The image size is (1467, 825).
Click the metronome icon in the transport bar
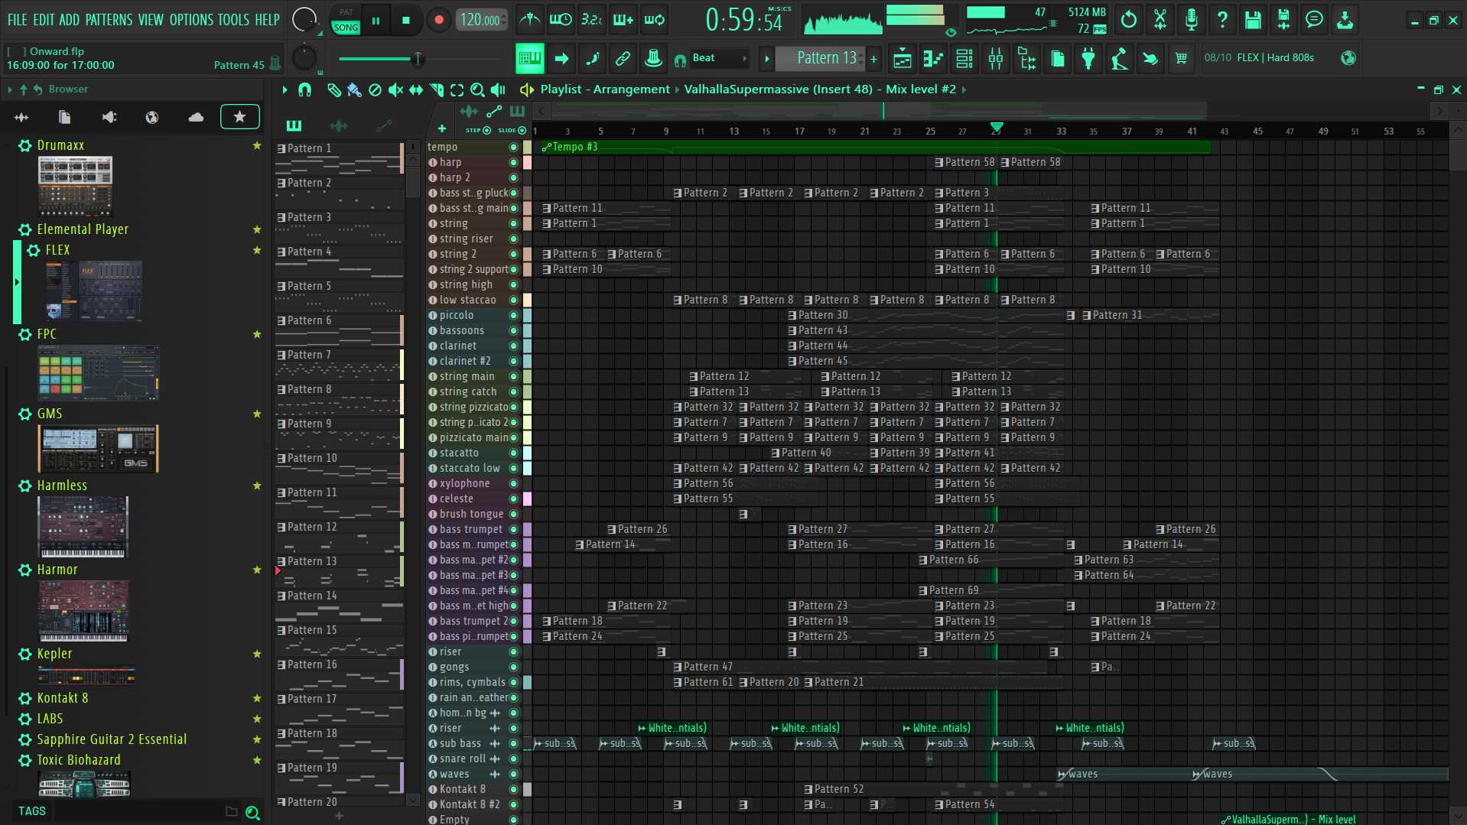530,19
